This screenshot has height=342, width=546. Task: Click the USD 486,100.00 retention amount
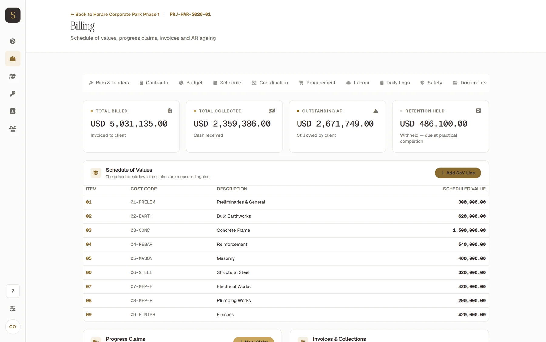pyautogui.click(x=433, y=124)
